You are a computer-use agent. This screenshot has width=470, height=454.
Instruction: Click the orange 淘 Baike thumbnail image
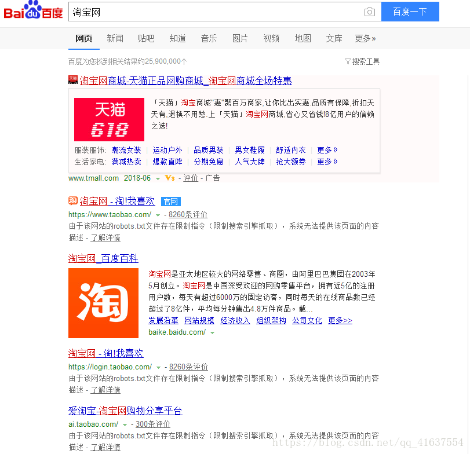click(x=103, y=303)
